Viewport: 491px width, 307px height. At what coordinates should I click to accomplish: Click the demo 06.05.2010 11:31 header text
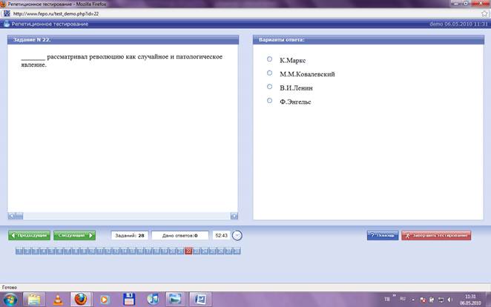tap(458, 24)
